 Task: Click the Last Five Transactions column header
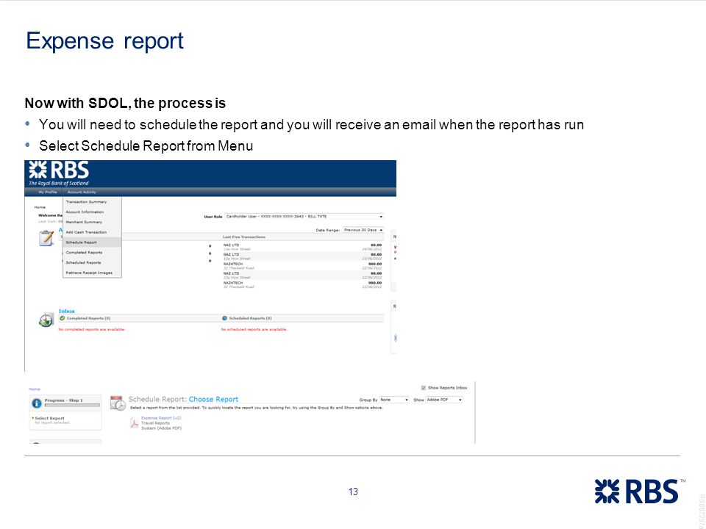tap(244, 237)
